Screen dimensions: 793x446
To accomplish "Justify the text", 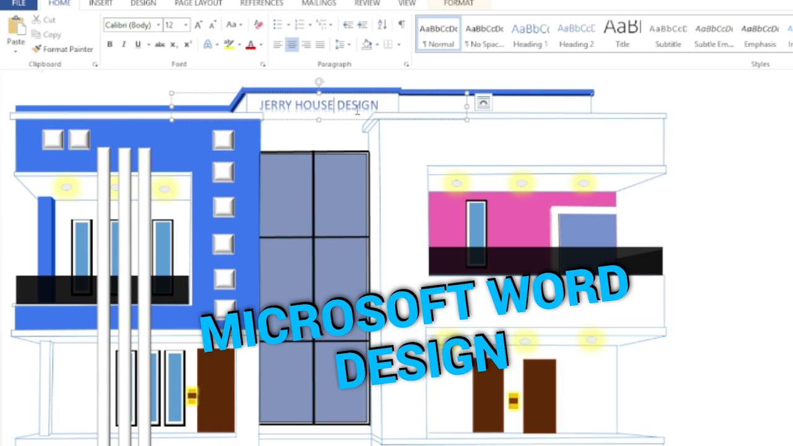I will tap(320, 45).
